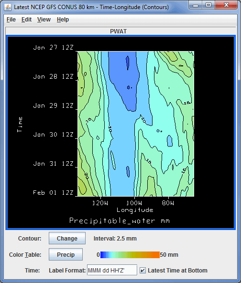Click the Label Format input field

pos(112,271)
